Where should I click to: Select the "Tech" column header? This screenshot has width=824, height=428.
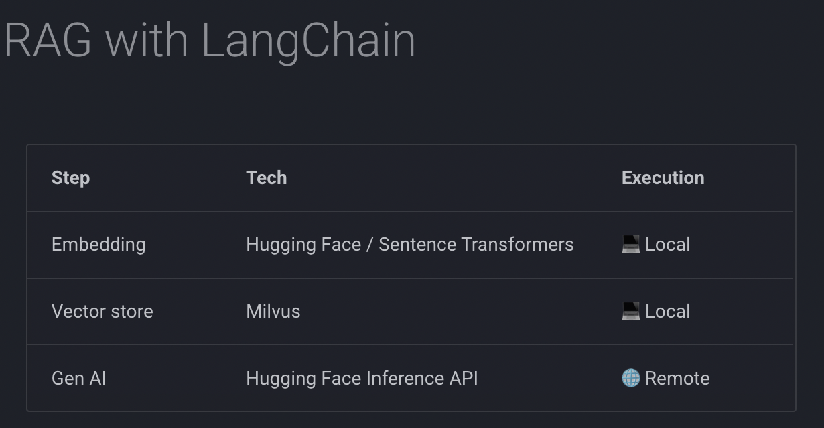tap(267, 178)
